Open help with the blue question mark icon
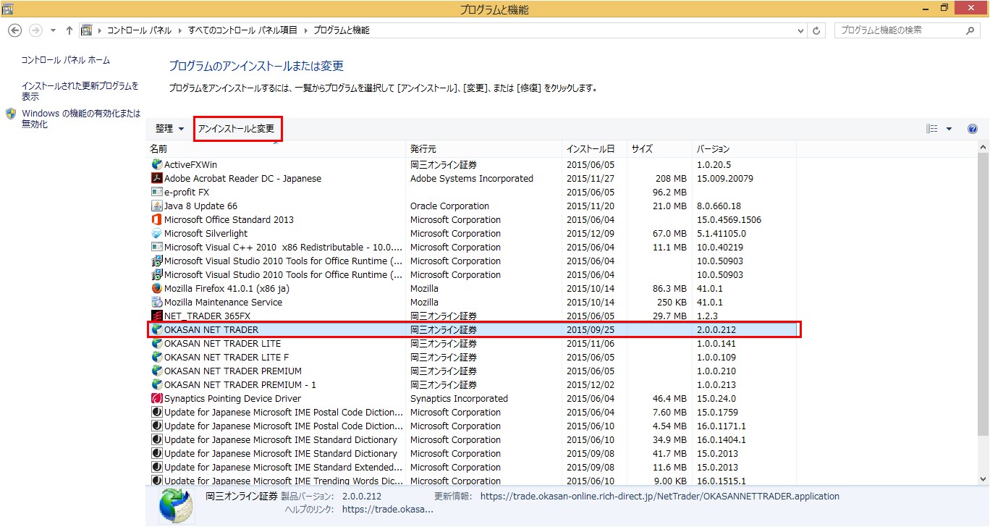 click(x=973, y=129)
